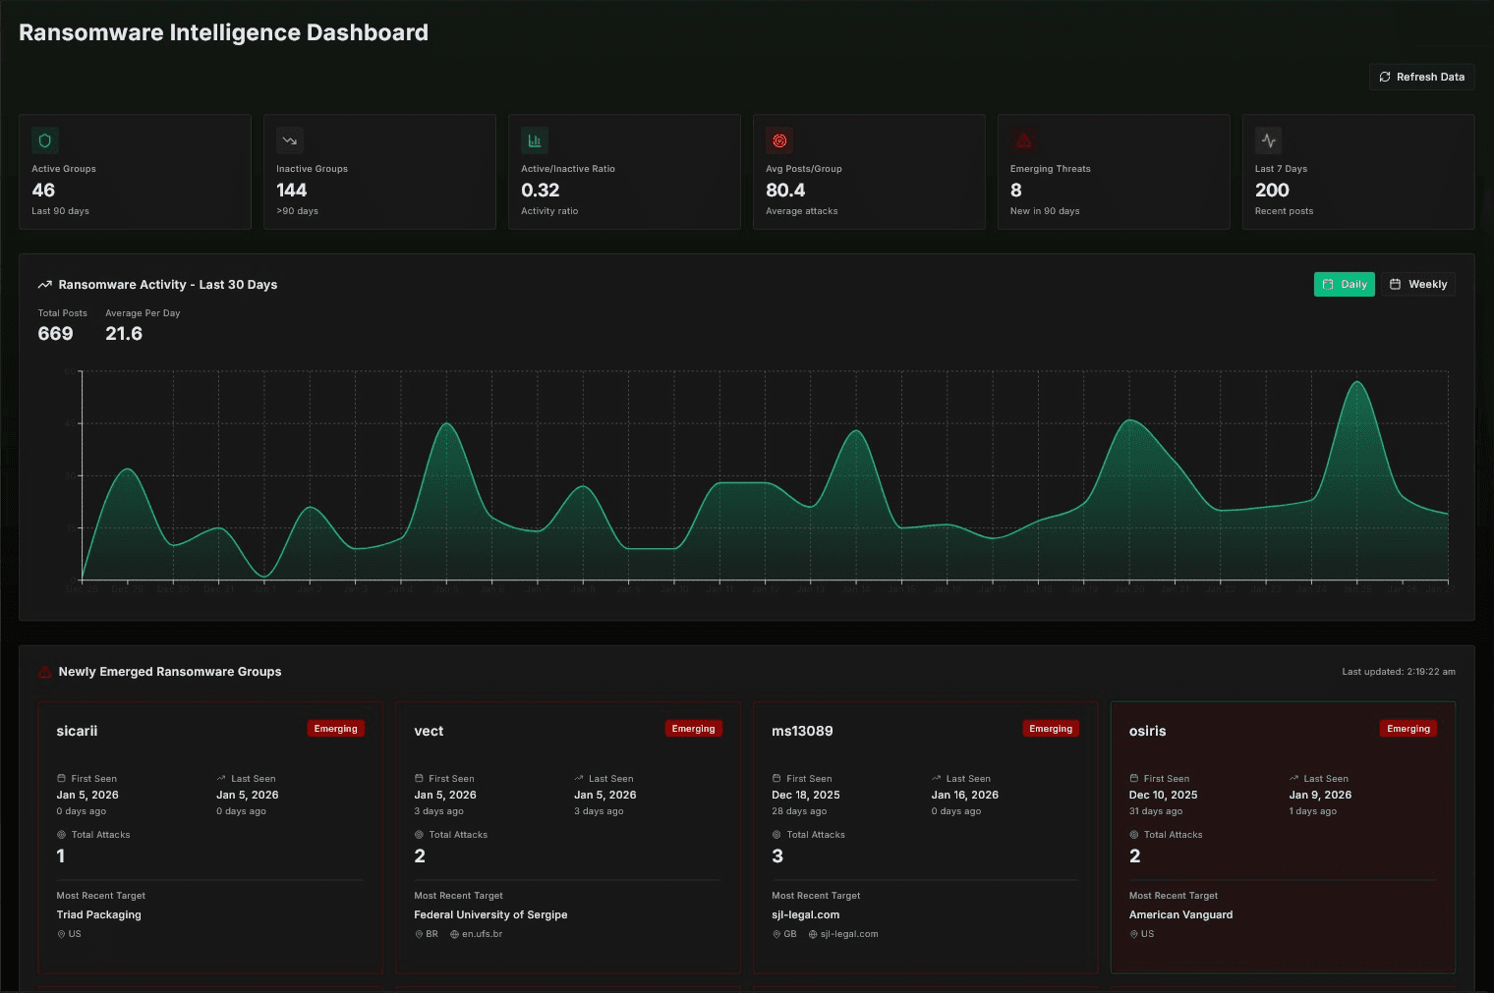Screen dimensions: 1494x993
Task: Click the trend arrow beside Ransomware Activity heading
Action: click(x=44, y=284)
